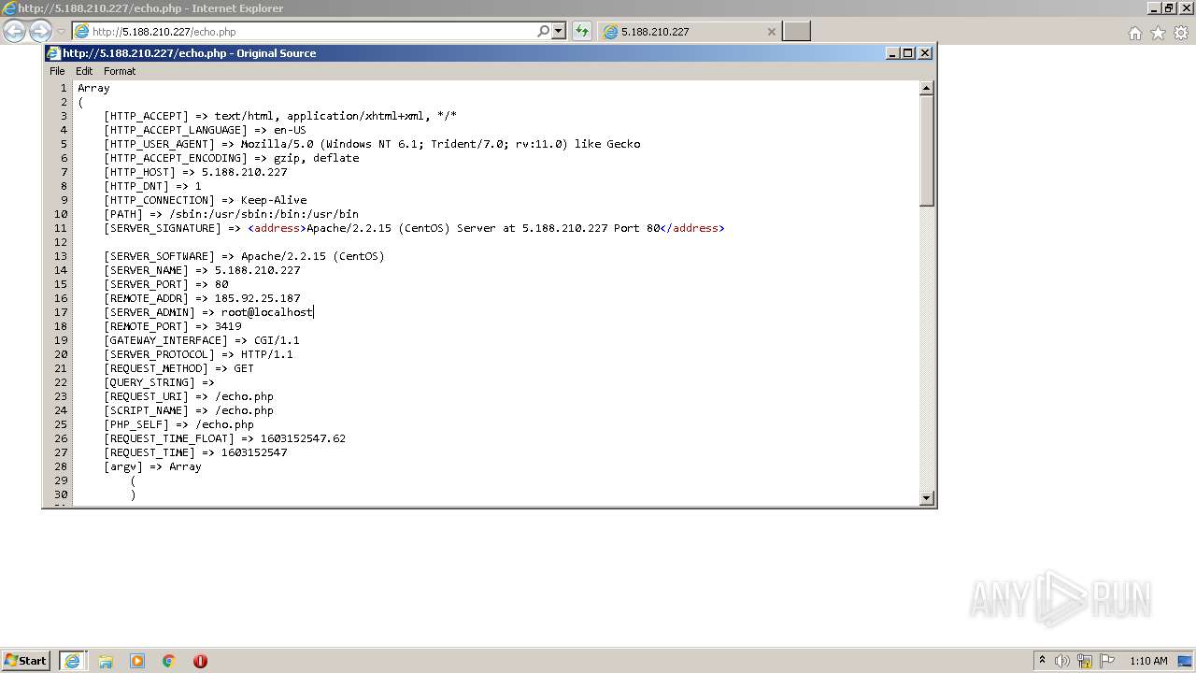Click the scroll down arrow in source view
The image size is (1196, 673).
(x=927, y=498)
